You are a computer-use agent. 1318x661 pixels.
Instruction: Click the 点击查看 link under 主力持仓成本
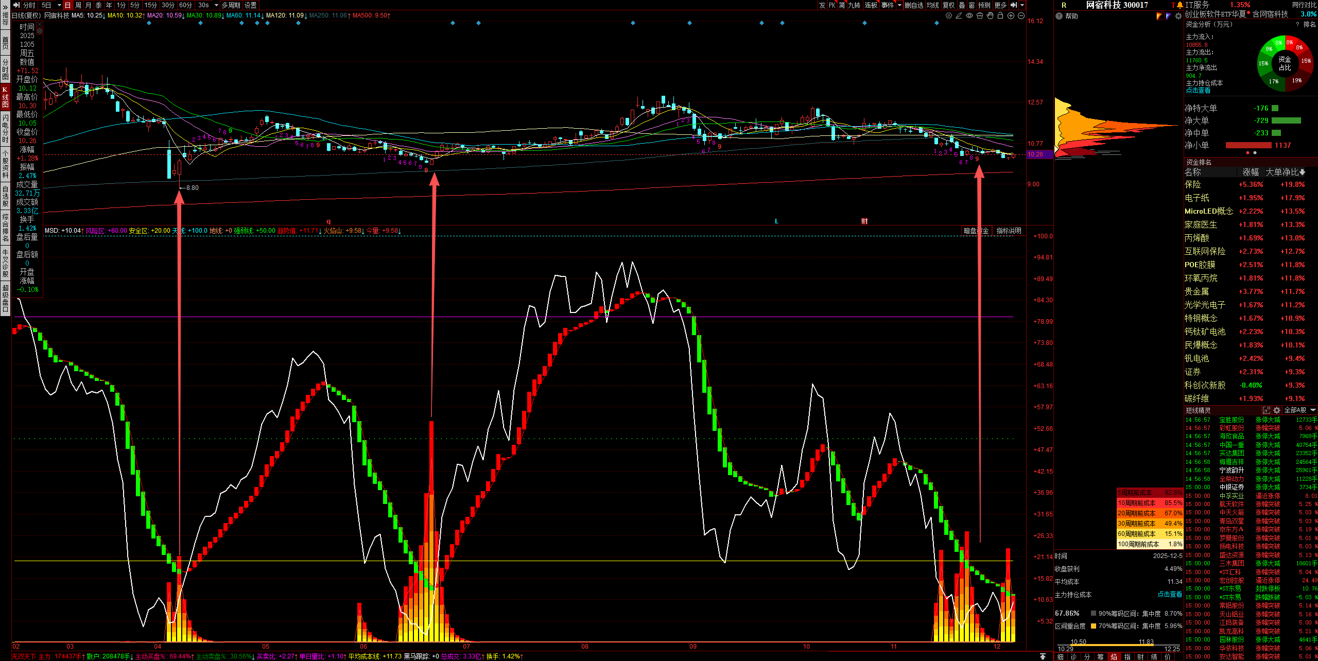pos(1198,91)
